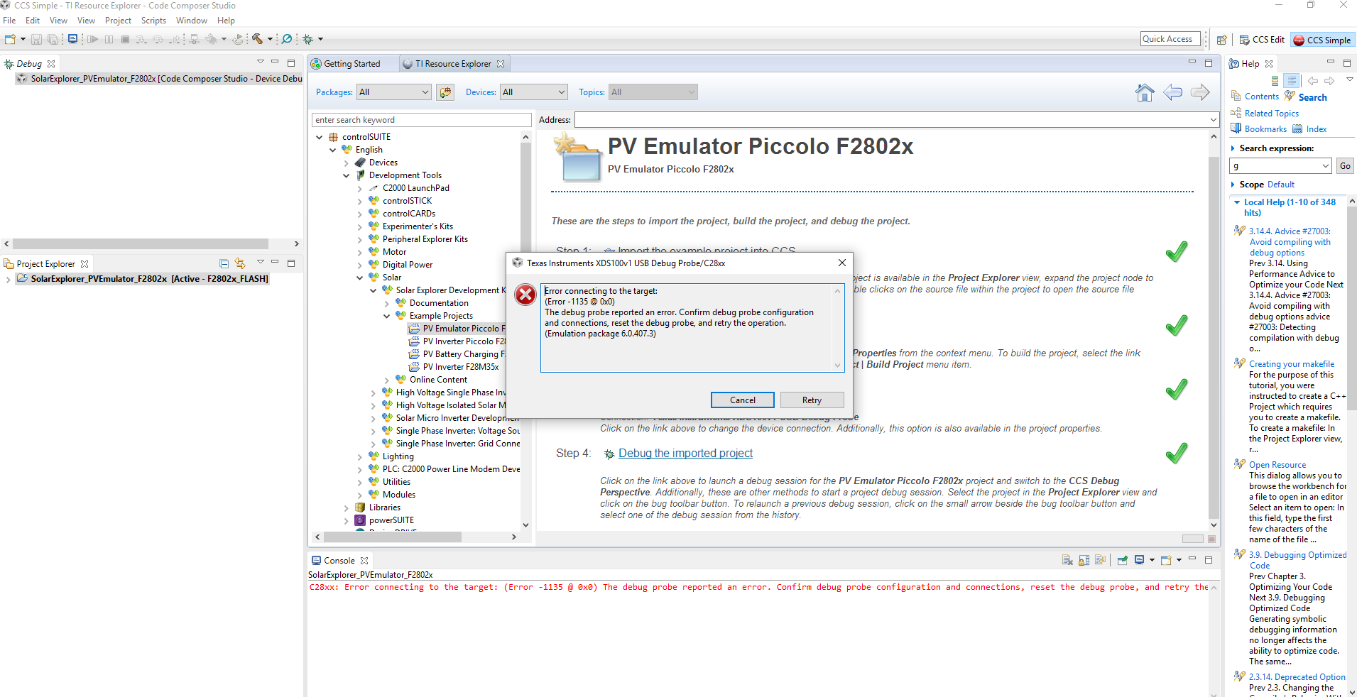Screen dimensions: 1357x697
Task: Switch to the CCS Edit perspective
Action: pos(1262,40)
